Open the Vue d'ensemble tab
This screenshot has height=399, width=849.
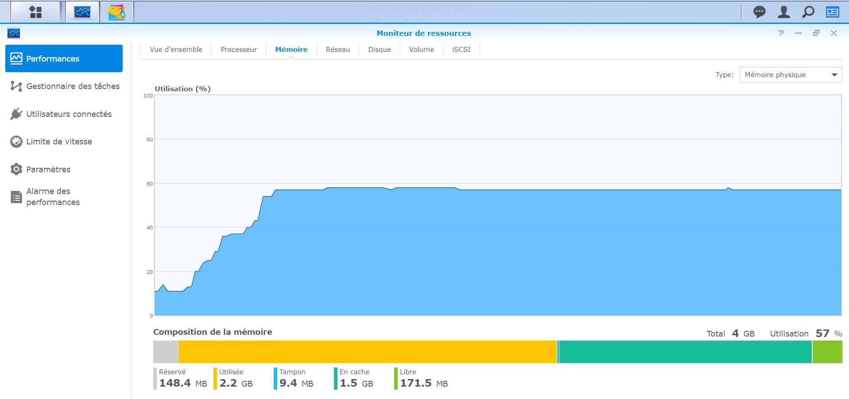pyautogui.click(x=176, y=50)
